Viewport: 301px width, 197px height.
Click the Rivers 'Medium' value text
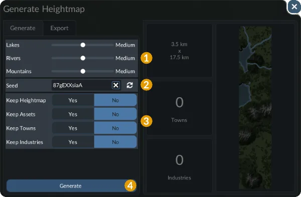point(125,58)
